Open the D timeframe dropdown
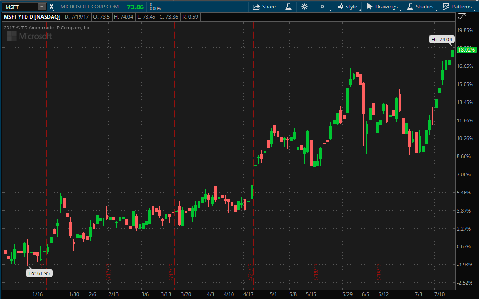Viewport: 479px width, 299px height. [322, 7]
